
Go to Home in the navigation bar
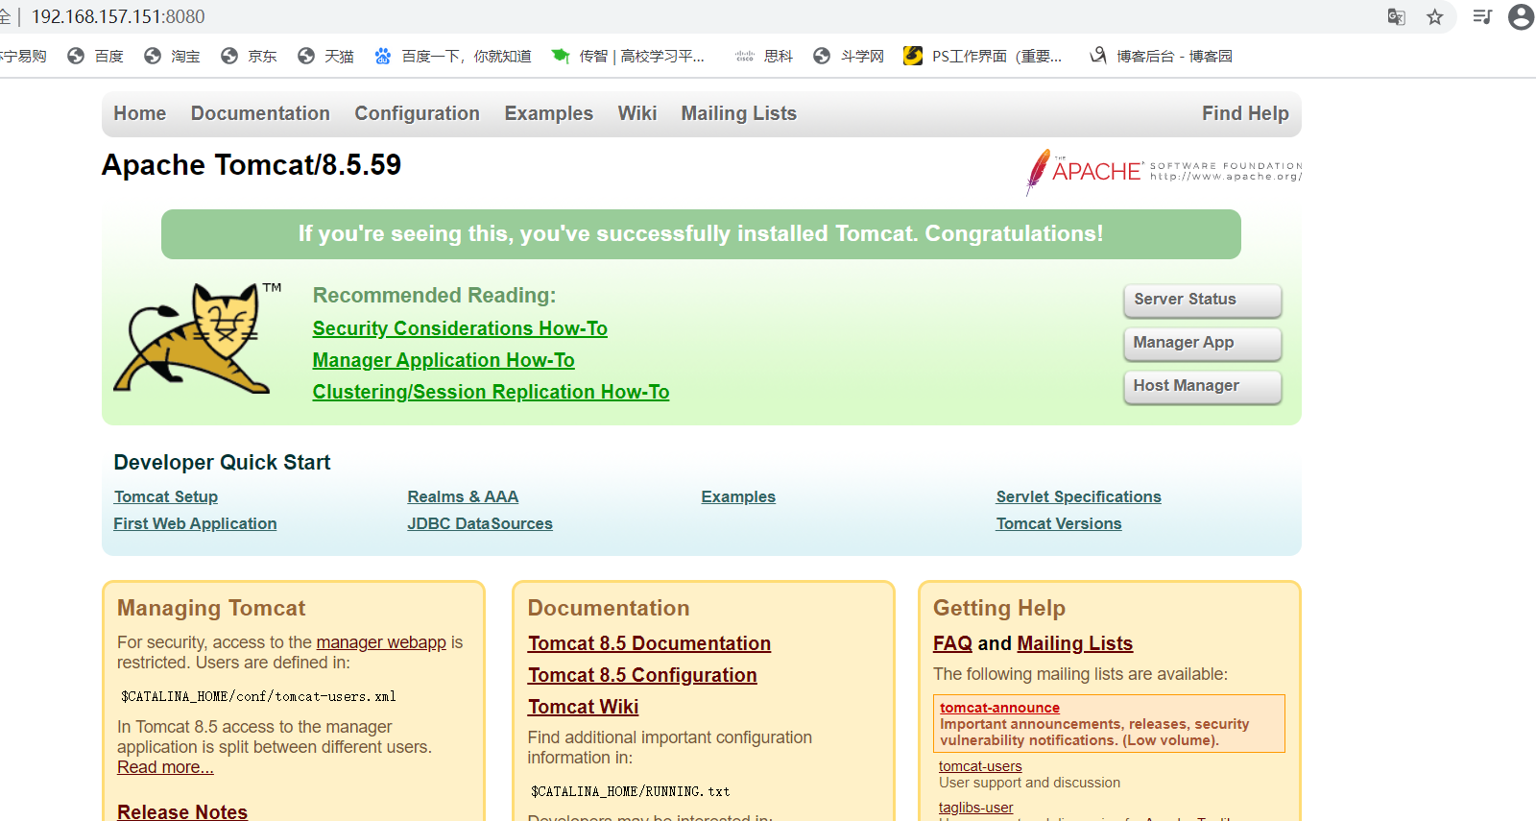click(x=140, y=113)
